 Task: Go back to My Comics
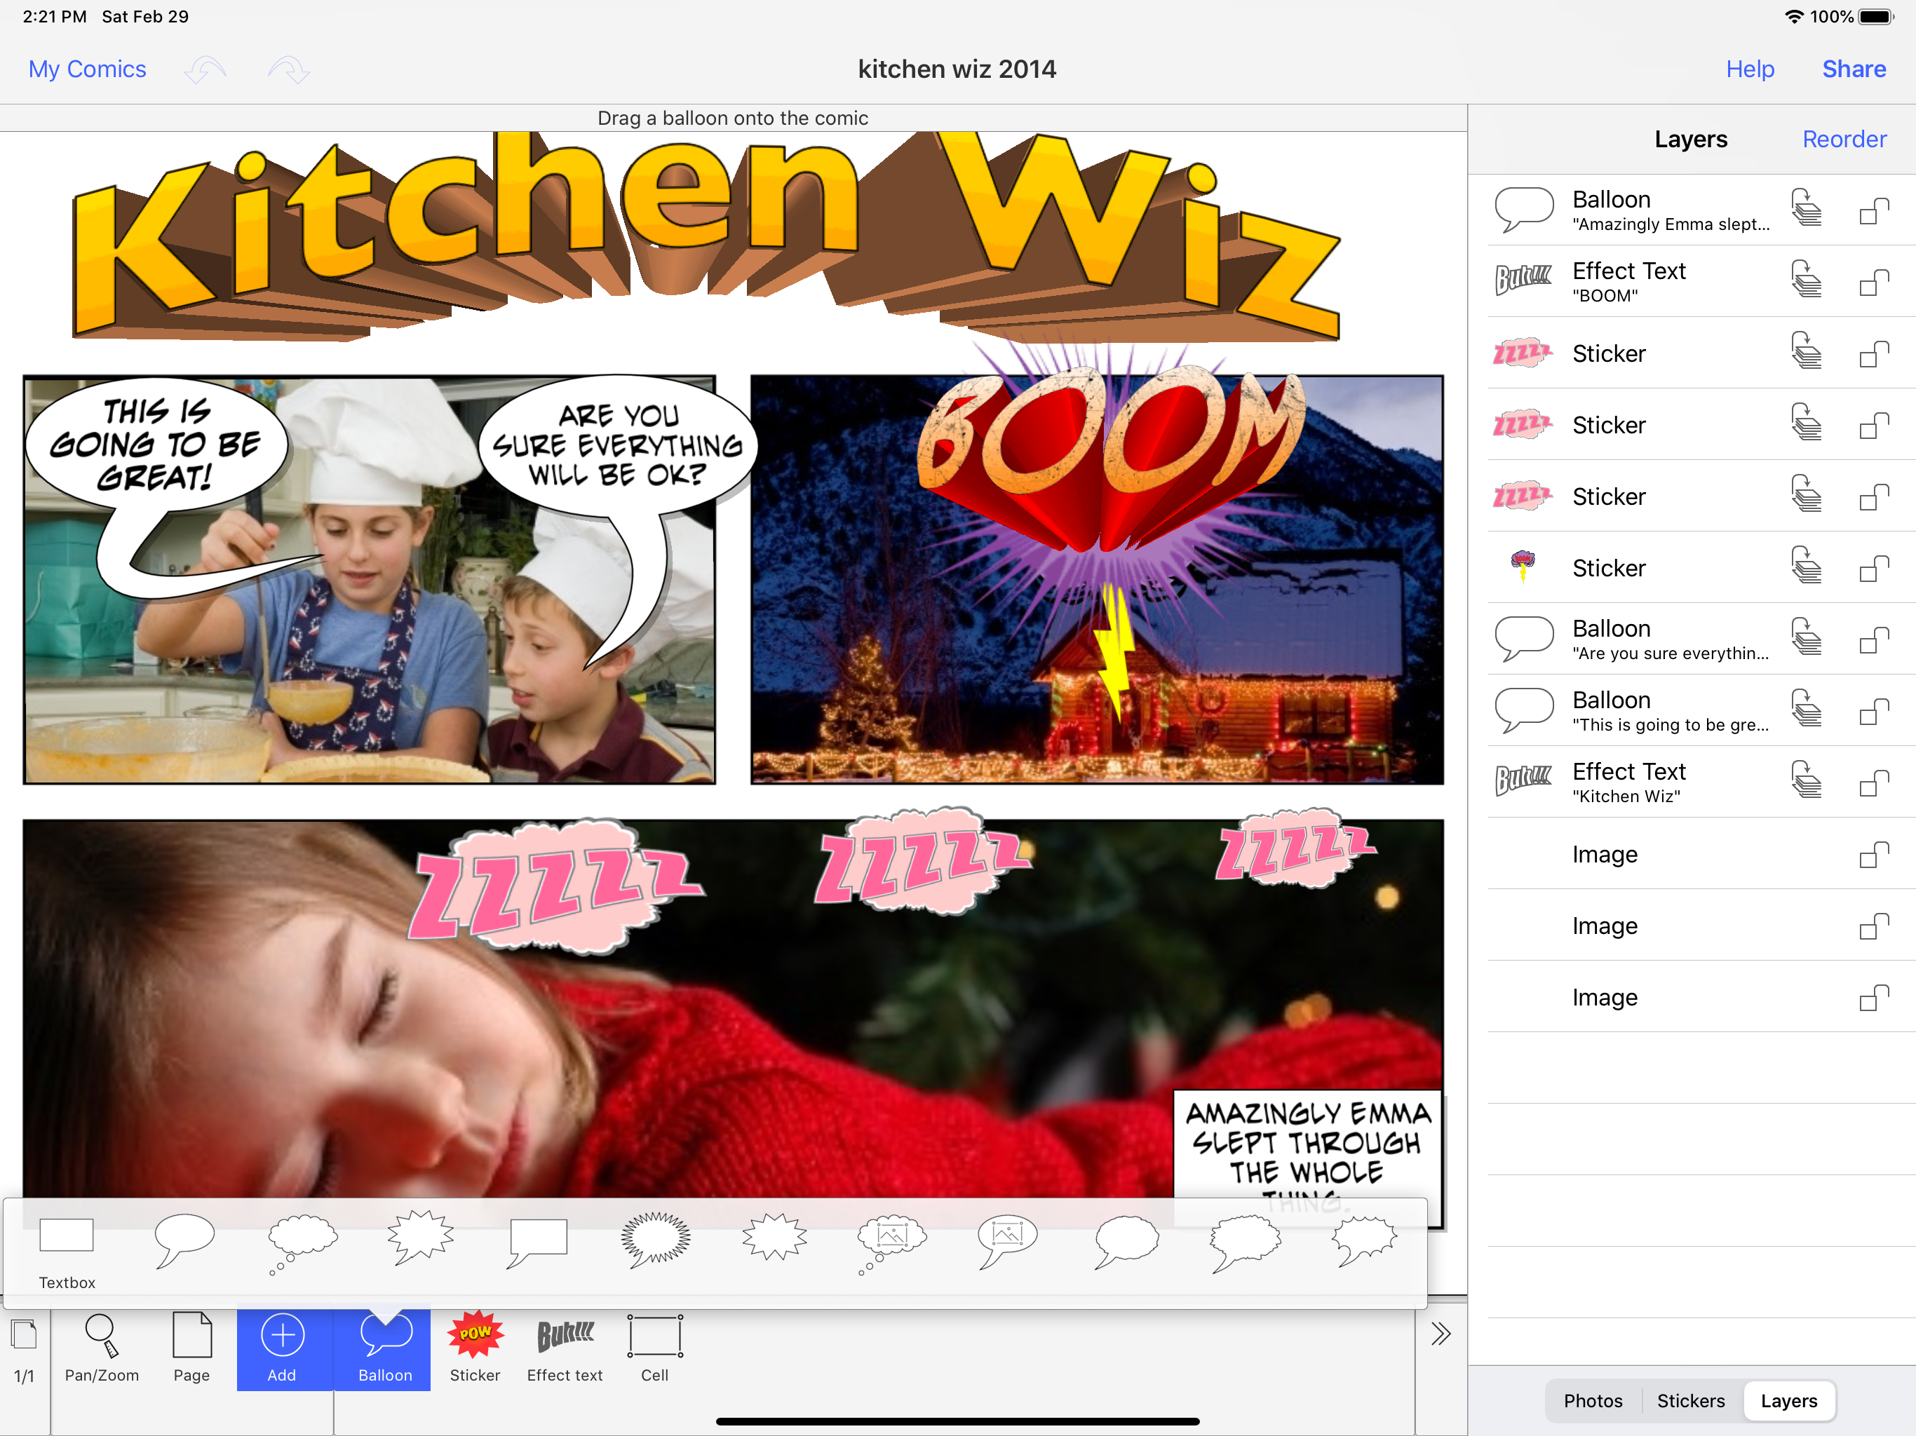point(88,69)
